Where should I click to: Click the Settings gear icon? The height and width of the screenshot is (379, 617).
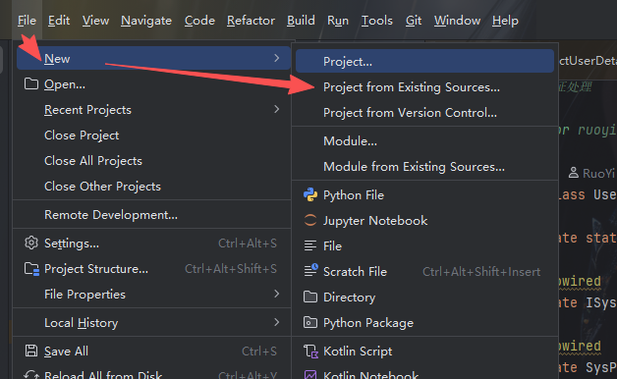(31, 243)
